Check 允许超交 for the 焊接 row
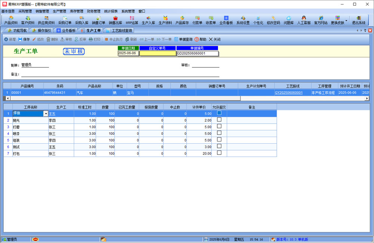Image resolution: width=374 pixels, height=243 pixels. (219, 113)
